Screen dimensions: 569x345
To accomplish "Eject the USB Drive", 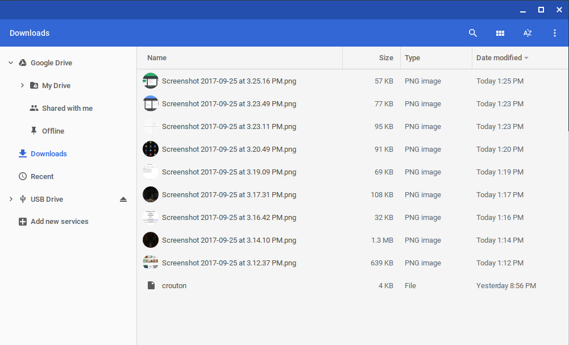I will [x=123, y=199].
